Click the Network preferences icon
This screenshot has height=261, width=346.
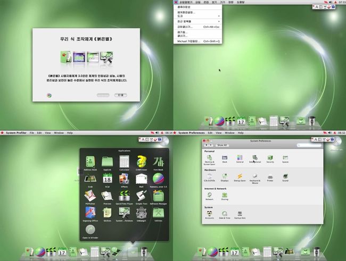tap(209, 195)
